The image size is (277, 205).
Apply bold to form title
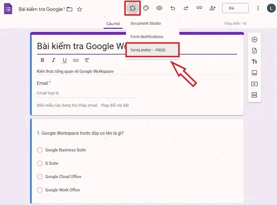[43, 60]
